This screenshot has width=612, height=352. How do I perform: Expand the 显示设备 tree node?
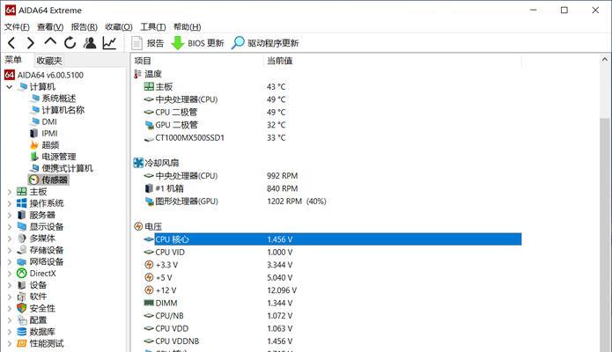click(10, 227)
